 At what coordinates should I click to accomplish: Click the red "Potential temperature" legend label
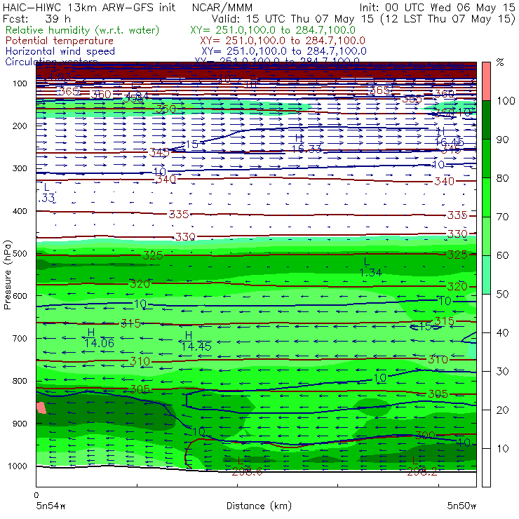point(60,41)
